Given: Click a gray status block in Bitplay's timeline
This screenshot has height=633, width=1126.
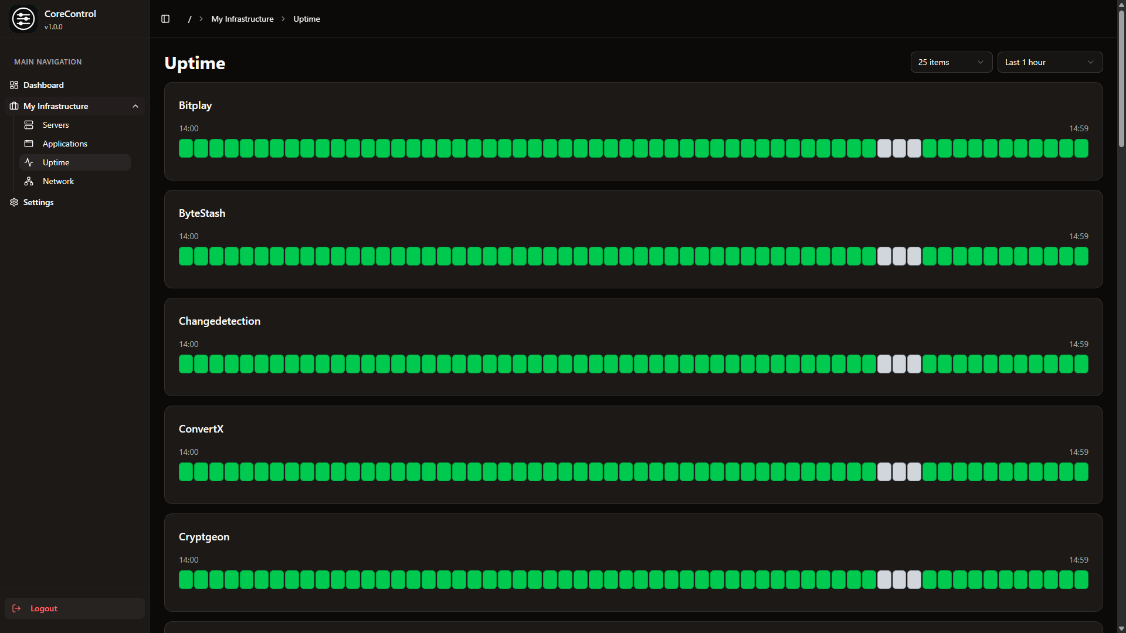Looking at the screenshot, I should tap(899, 148).
